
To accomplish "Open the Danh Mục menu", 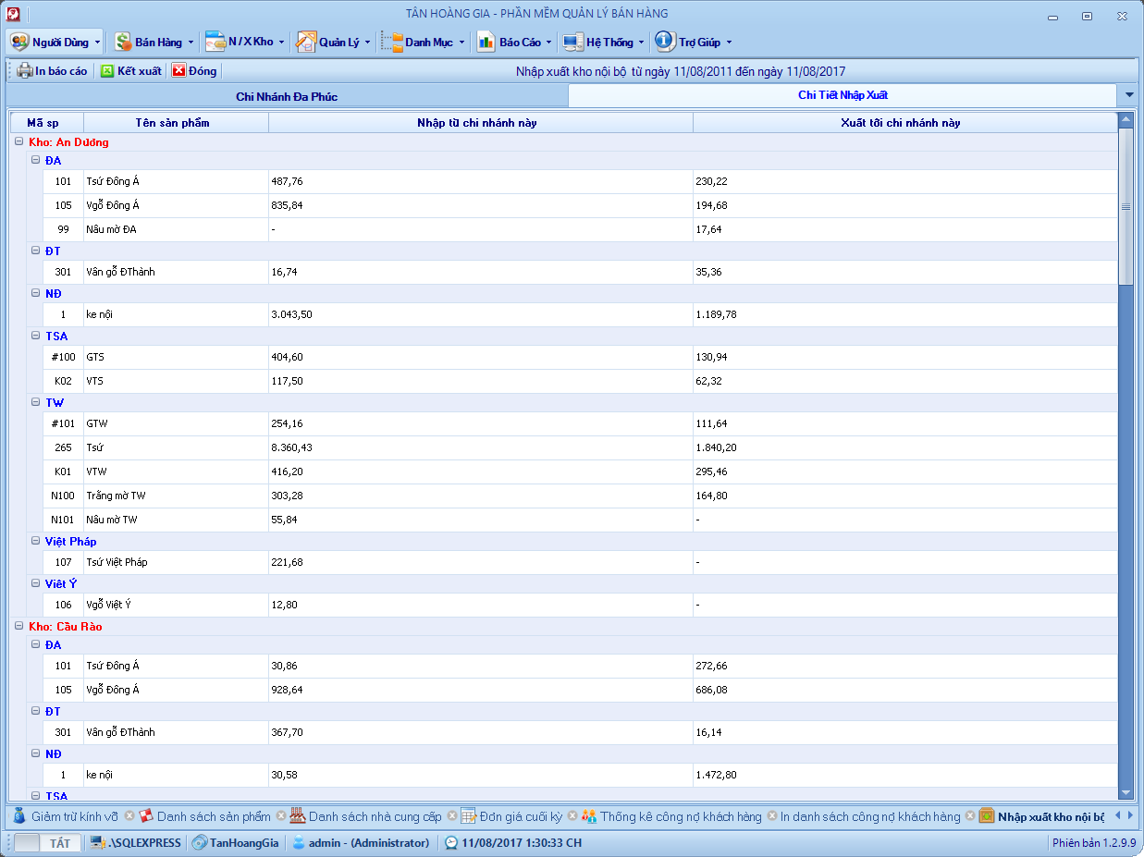I will point(429,42).
